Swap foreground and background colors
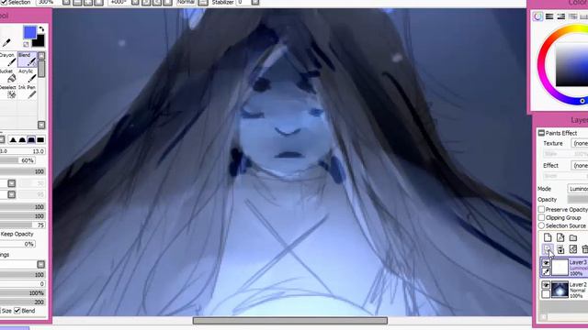Viewport: 588px width, 330px height. [x=41, y=28]
